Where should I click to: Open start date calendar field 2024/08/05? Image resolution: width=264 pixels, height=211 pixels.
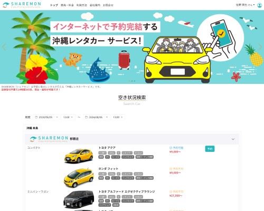click(46, 117)
